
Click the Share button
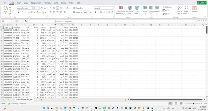point(202,3)
